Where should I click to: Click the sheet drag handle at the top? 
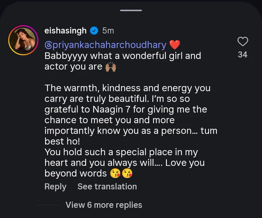tap(131, 10)
